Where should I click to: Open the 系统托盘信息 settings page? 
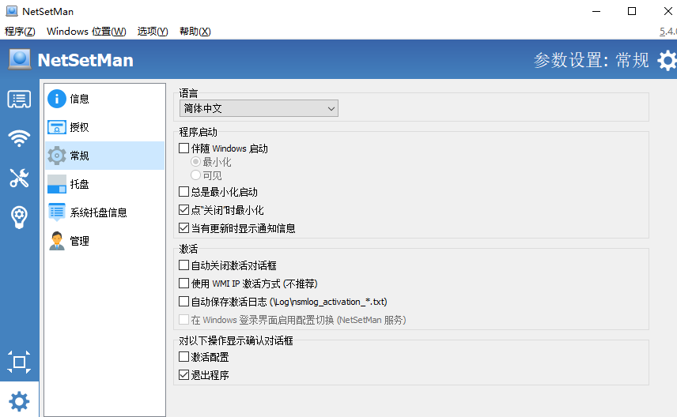click(104, 212)
